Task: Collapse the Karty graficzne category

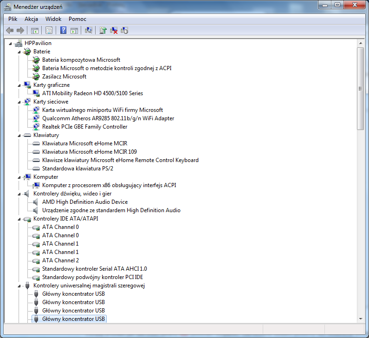Action: (19, 85)
